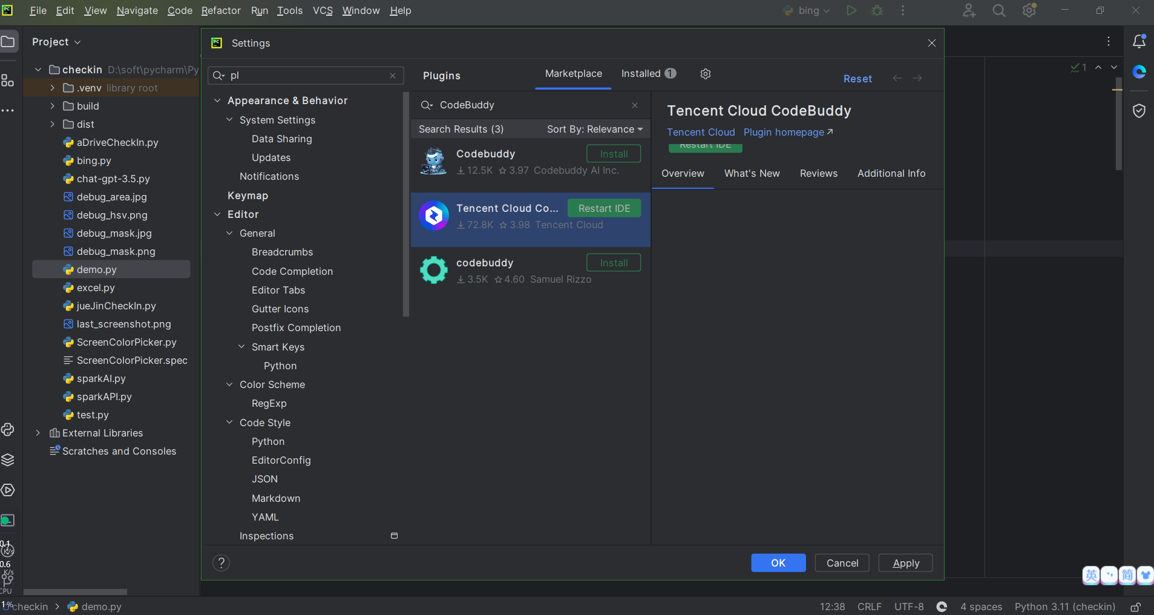This screenshot has width=1154, height=615.
Task: Open the Additional Info tab
Action: 891,173
